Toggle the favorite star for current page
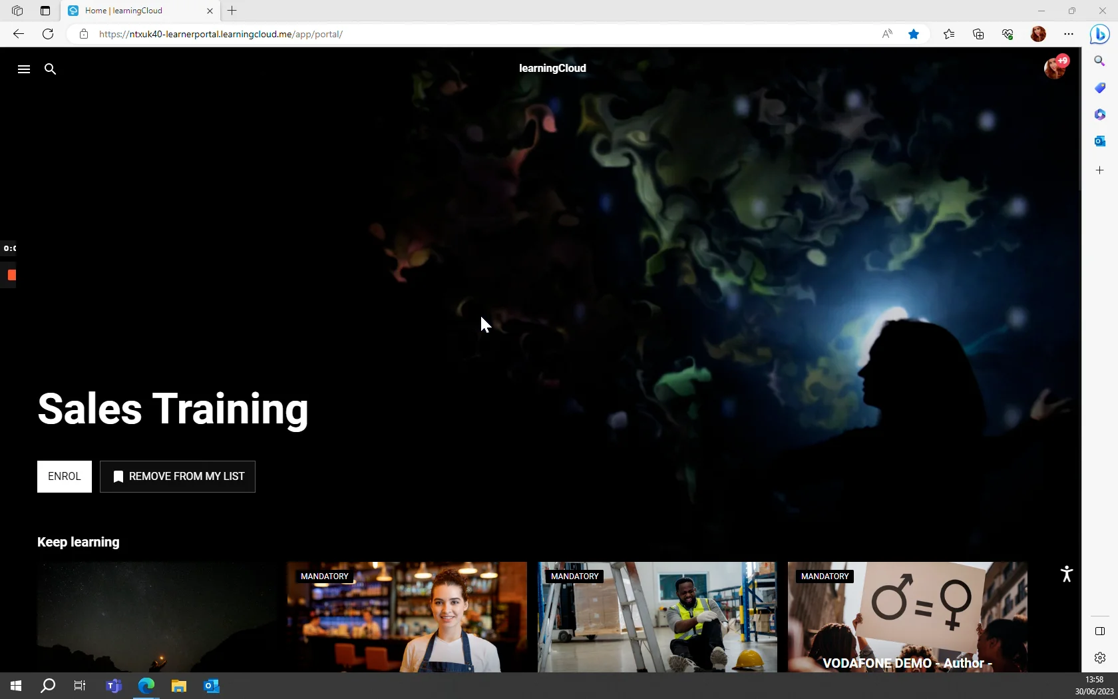The height and width of the screenshot is (699, 1118). 914,34
